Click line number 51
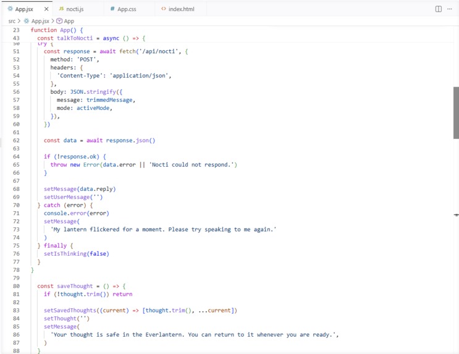Screen dimensions: 459x354 [x=16, y=51]
